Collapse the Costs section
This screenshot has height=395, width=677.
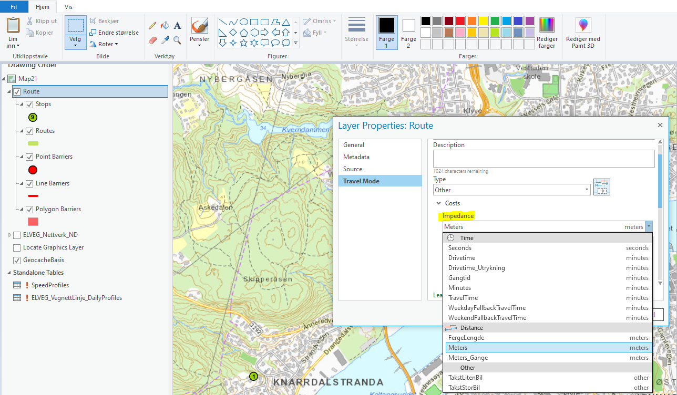click(438, 203)
